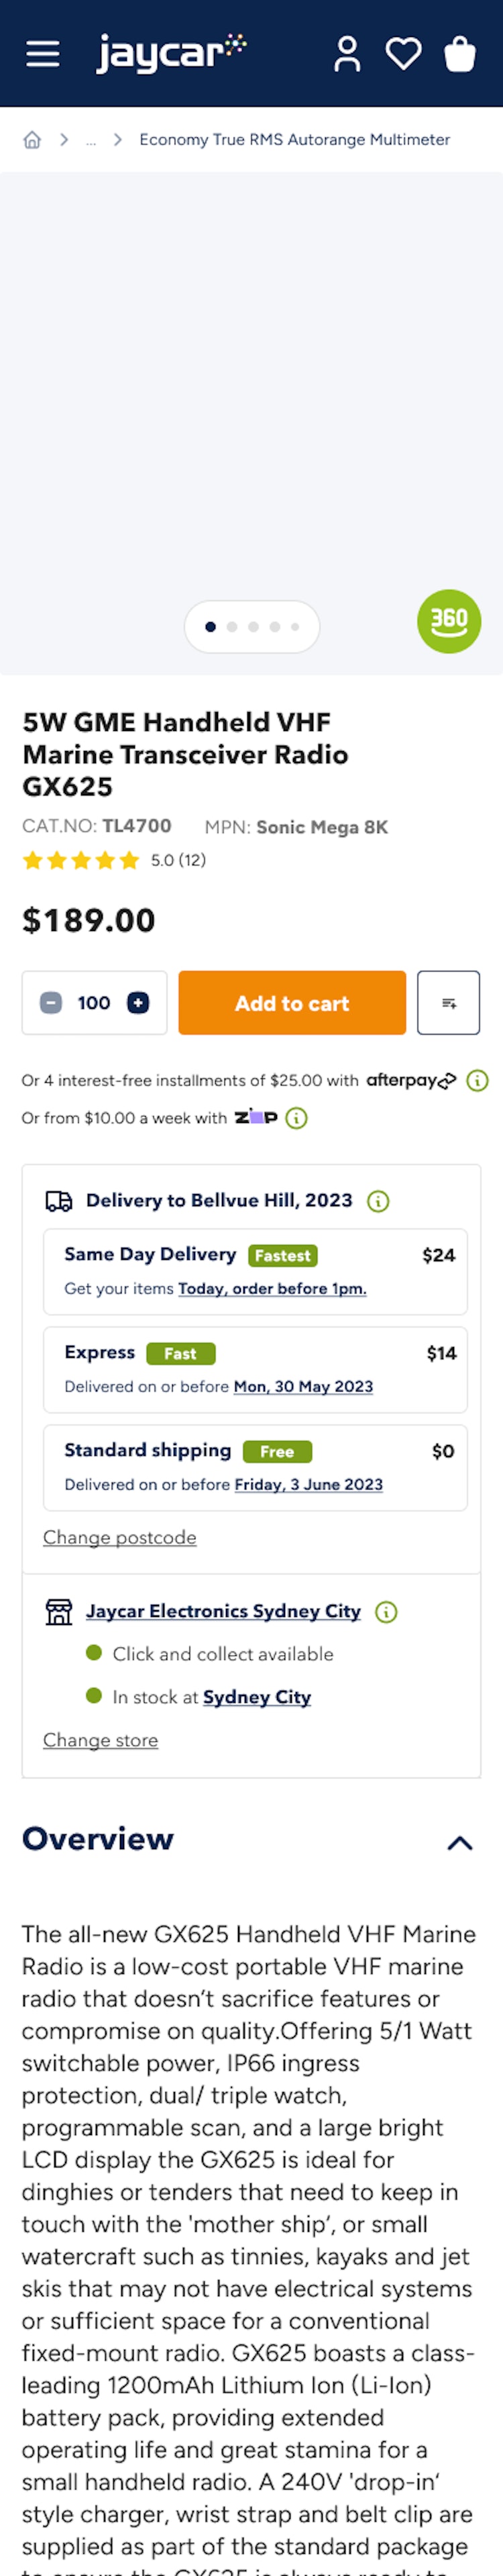This screenshot has height=2576, width=503.
Task: Open add-to-list options button
Action: click(x=448, y=1002)
